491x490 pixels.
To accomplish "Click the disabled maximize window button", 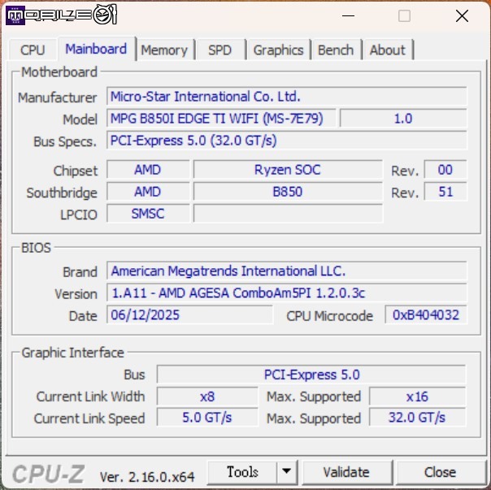I will (404, 15).
